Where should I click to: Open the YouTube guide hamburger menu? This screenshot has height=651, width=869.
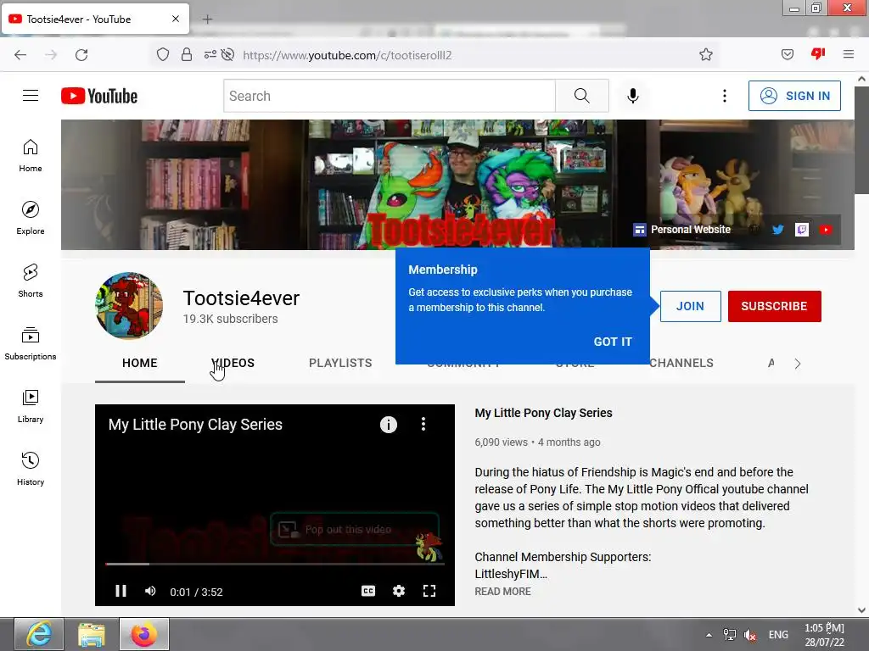[x=31, y=96]
